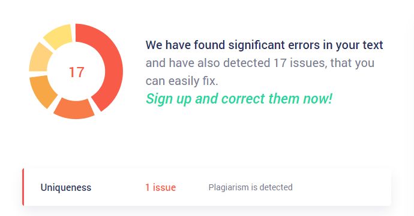
Task: Click 'Sign up and correct them now!' link
Action: [x=239, y=99]
